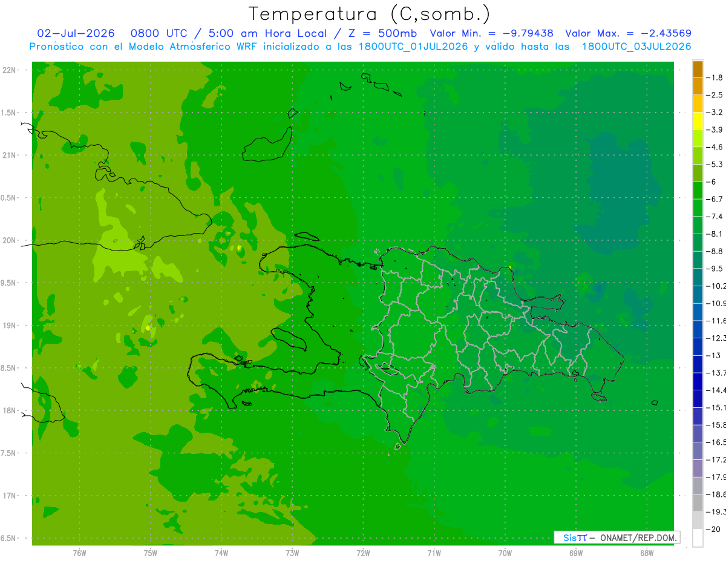This screenshot has width=726, height=561.
Task: Select the blue legend swatch between -13 and -13.7
Action: point(698,364)
